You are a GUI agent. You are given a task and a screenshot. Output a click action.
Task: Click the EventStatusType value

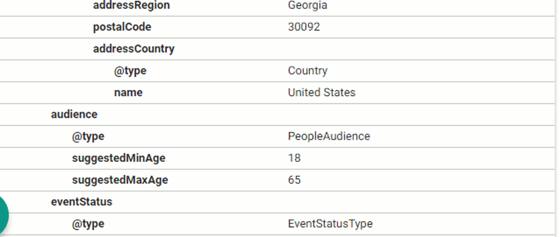[x=330, y=224]
